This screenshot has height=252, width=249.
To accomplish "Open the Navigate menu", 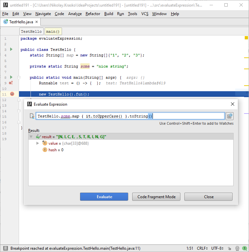I will [x=43, y=14].
